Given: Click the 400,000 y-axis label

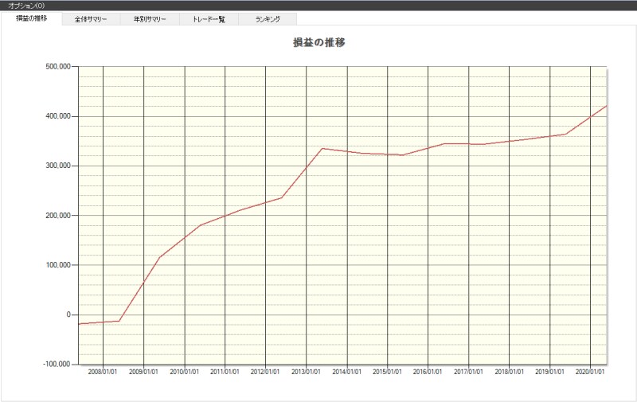Looking at the screenshot, I should click(58, 116).
